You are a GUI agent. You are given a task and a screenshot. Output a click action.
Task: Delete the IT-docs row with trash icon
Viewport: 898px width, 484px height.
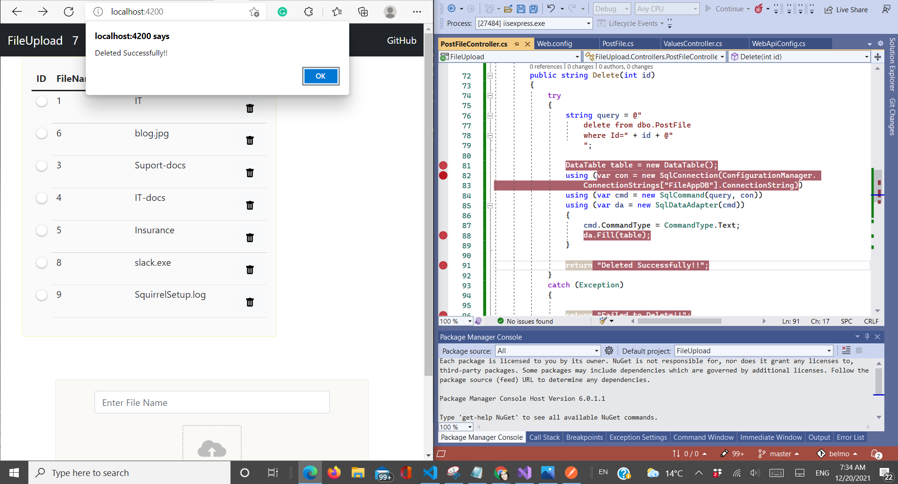click(x=250, y=205)
